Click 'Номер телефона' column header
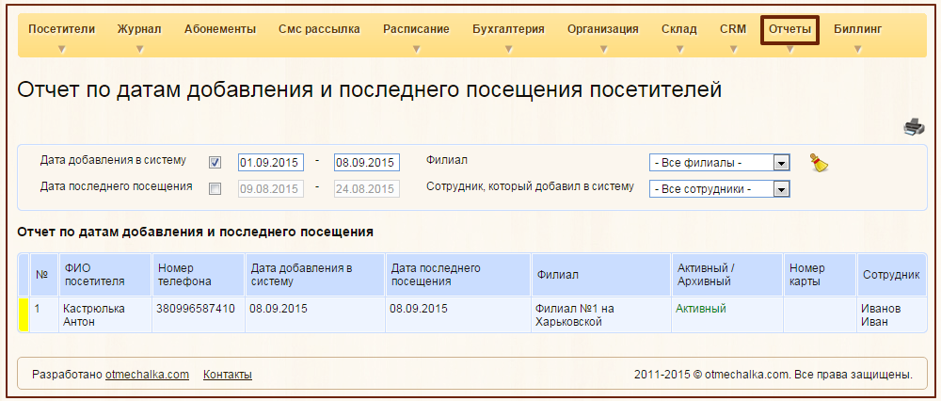 point(199,275)
